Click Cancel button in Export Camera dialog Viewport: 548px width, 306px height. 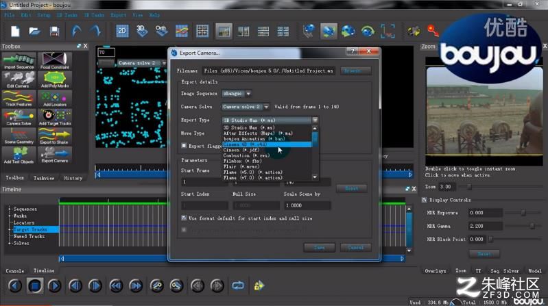tap(356, 247)
